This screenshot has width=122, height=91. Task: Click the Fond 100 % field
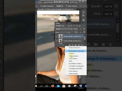(x=81, y=32)
